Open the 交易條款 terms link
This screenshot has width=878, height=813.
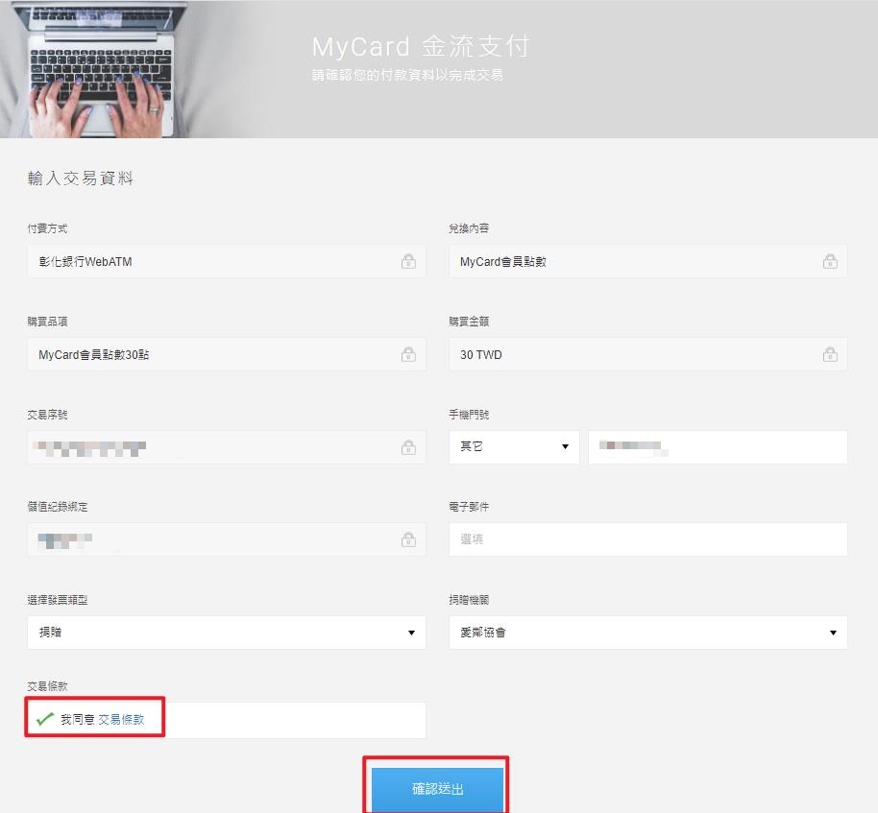pos(121,719)
